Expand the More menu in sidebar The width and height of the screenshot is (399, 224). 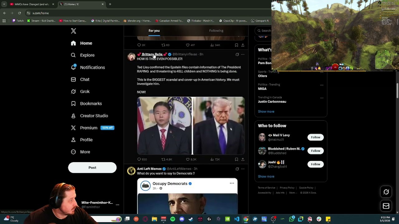click(x=81, y=152)
